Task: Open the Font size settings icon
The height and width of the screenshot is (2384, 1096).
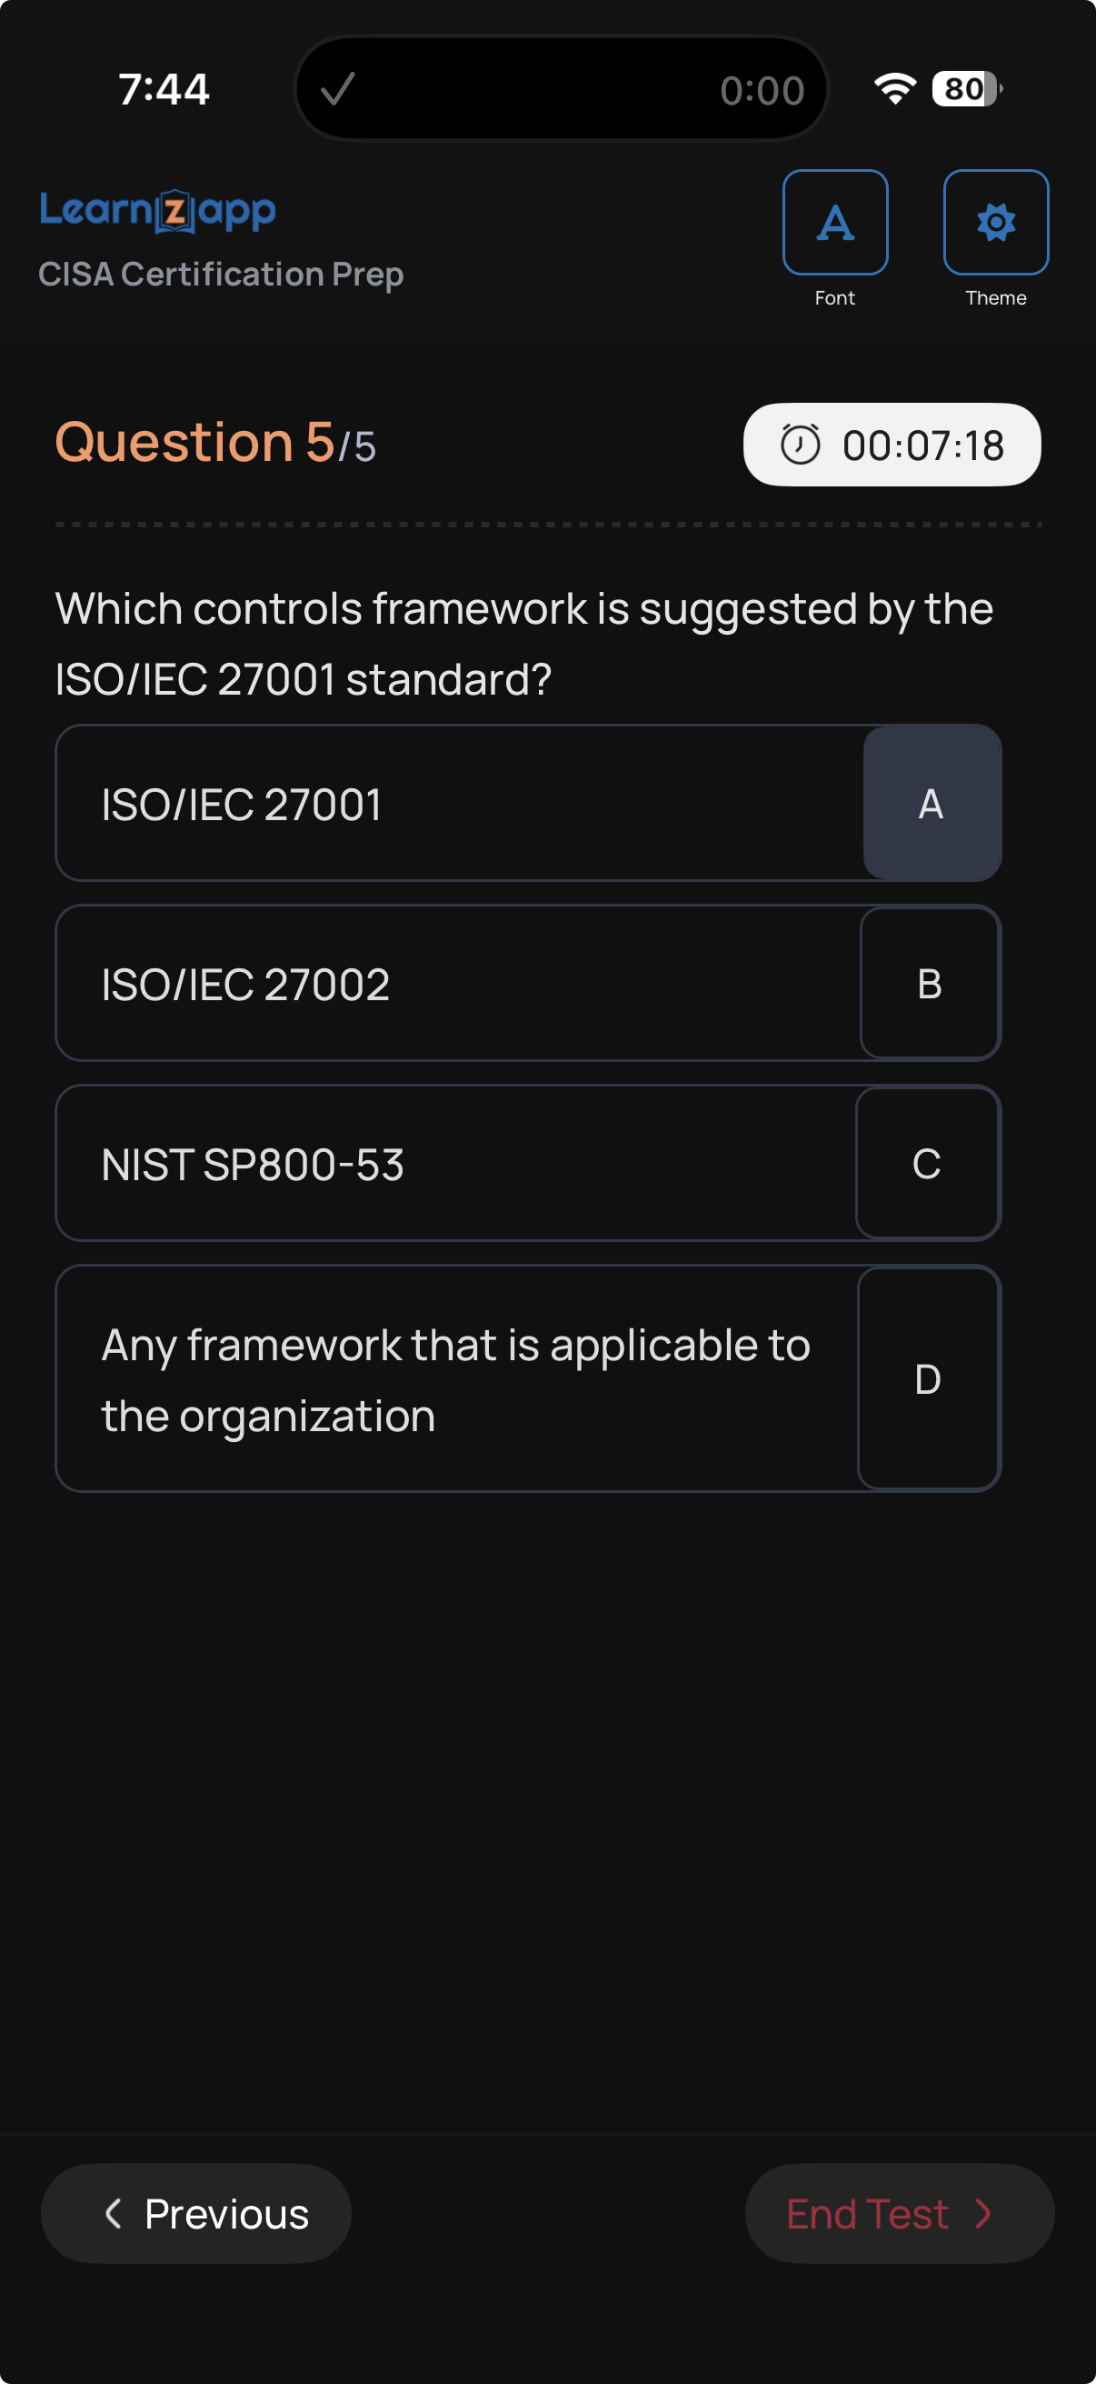Action: coord(834,222)
